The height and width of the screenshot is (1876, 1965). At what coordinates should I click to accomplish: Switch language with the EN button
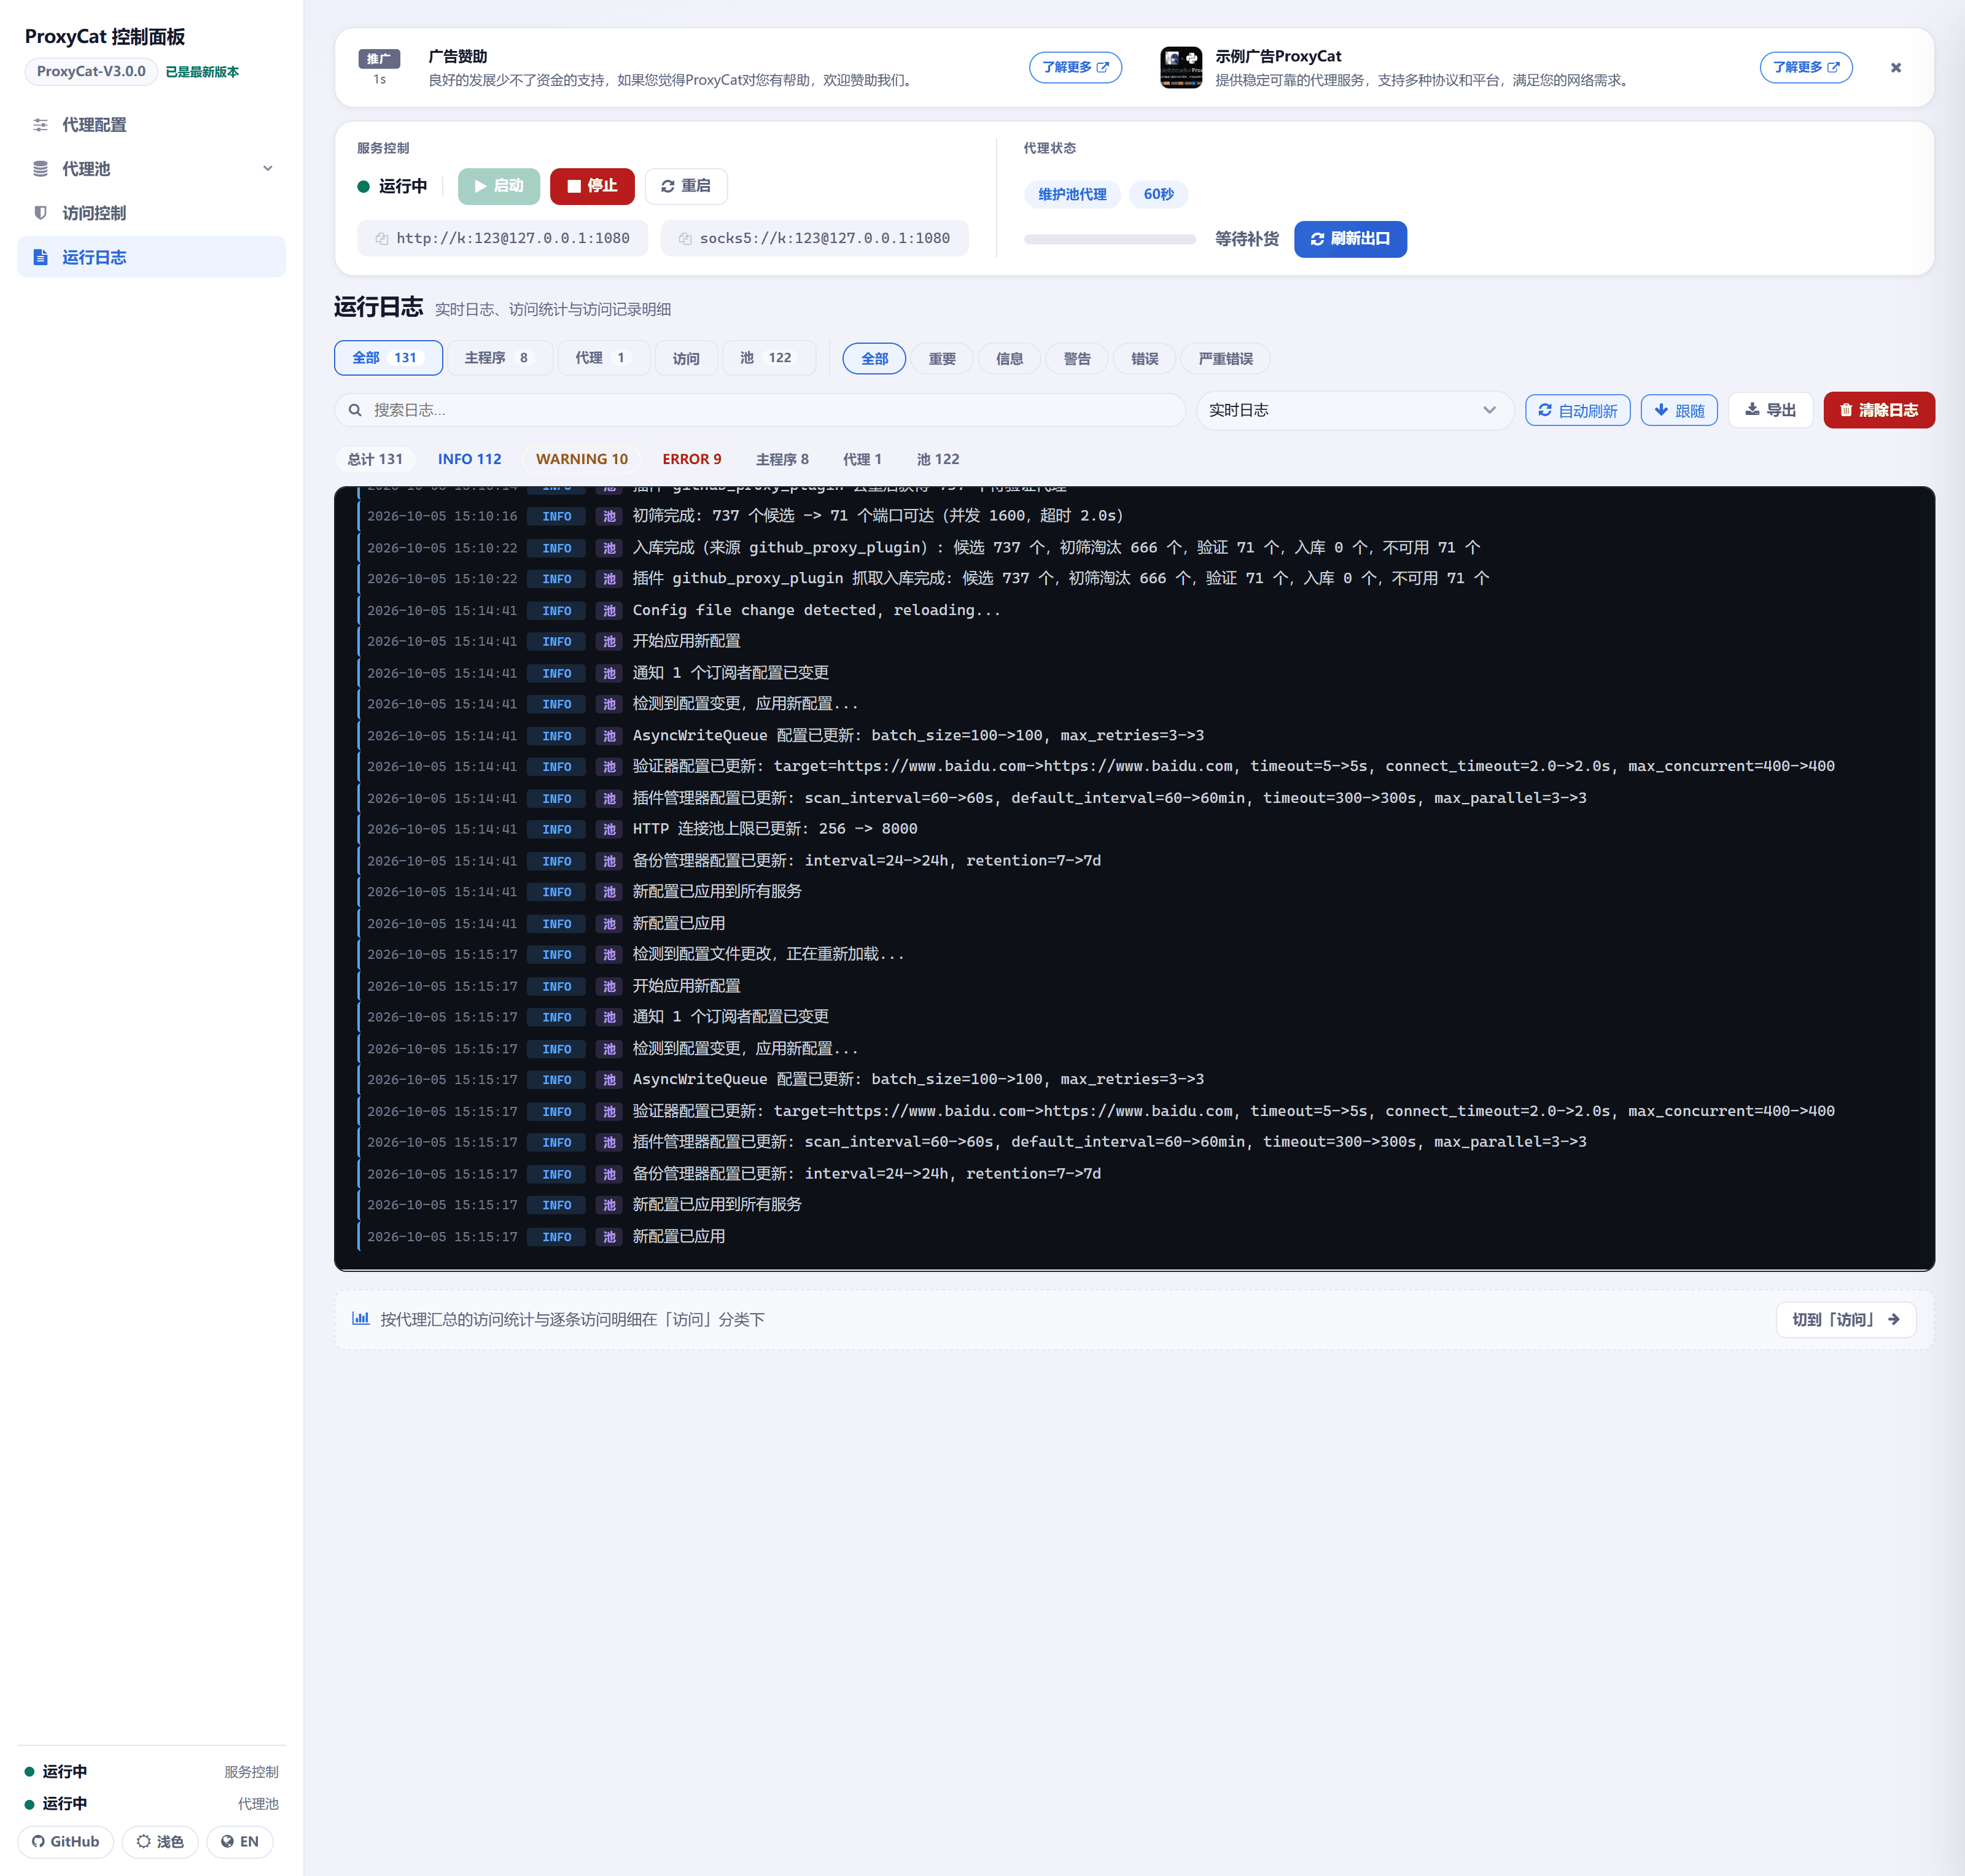(239, 1841)
